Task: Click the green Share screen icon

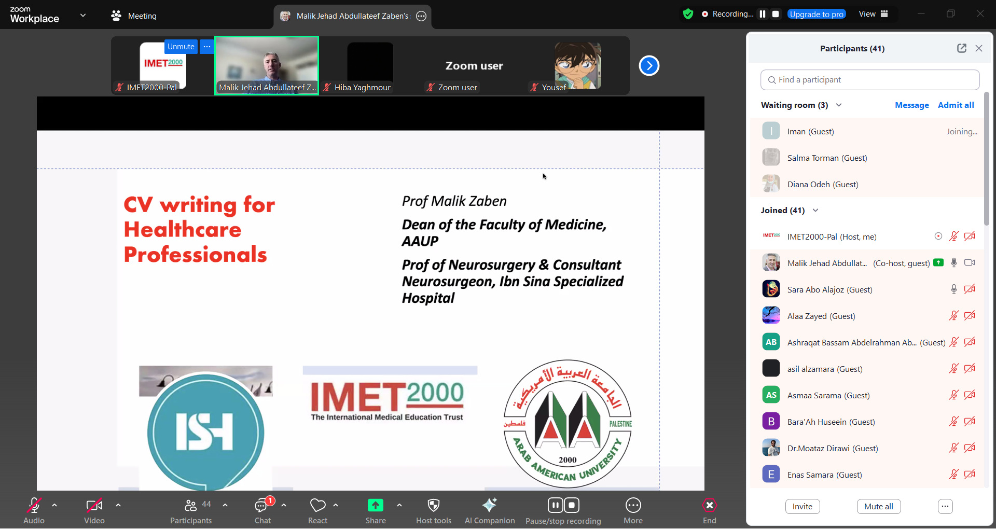Action: pos(375,505)
